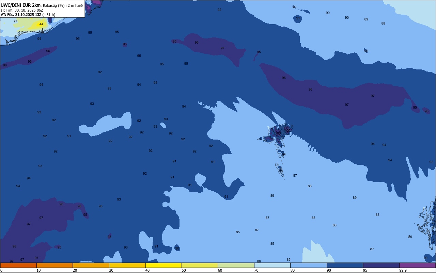Viewport: 436px width, 273px height.
Task: Click the legend tick label '50'
Action: point(184,270)
